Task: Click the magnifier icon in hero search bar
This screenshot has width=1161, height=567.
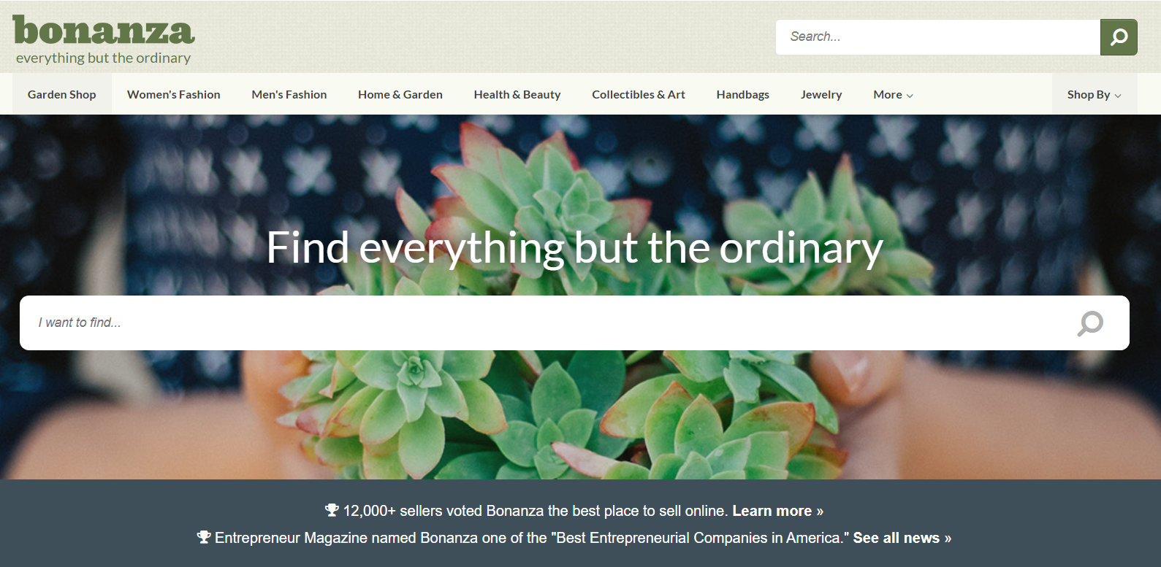Action: tap(1090, 323)
